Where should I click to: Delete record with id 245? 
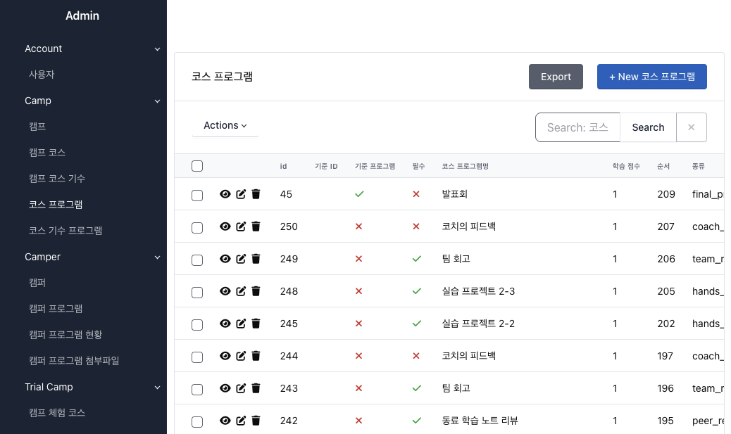[x=256, y=324]
